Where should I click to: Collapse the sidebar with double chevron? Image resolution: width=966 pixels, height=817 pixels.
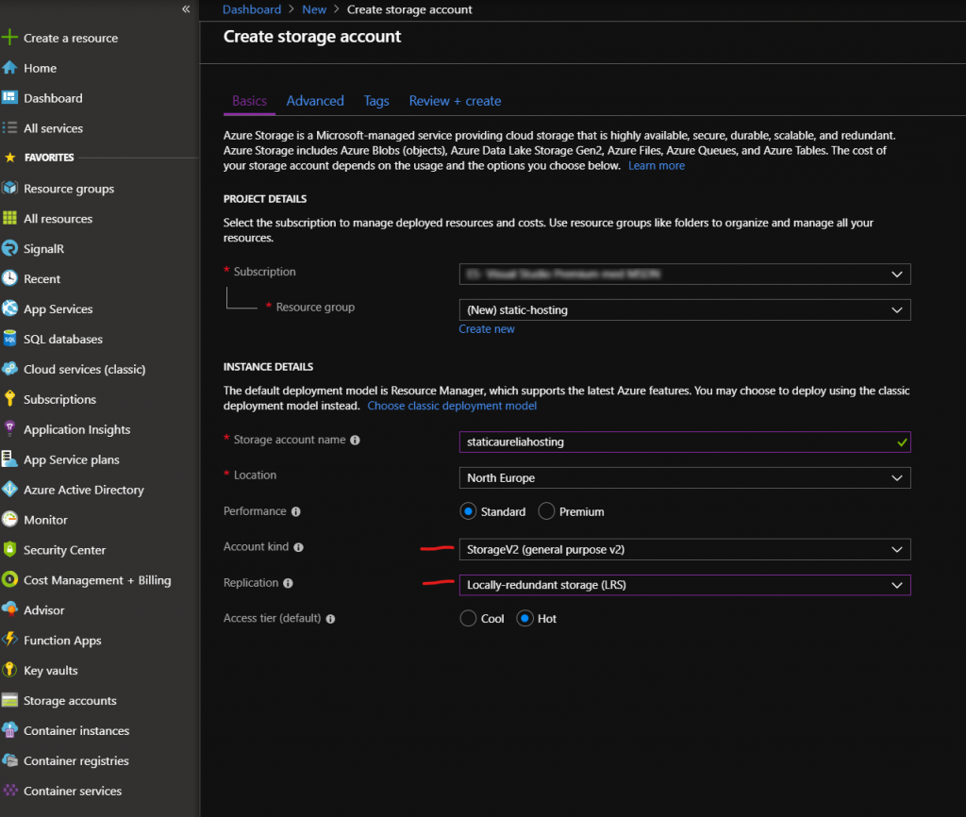[186, 9]
